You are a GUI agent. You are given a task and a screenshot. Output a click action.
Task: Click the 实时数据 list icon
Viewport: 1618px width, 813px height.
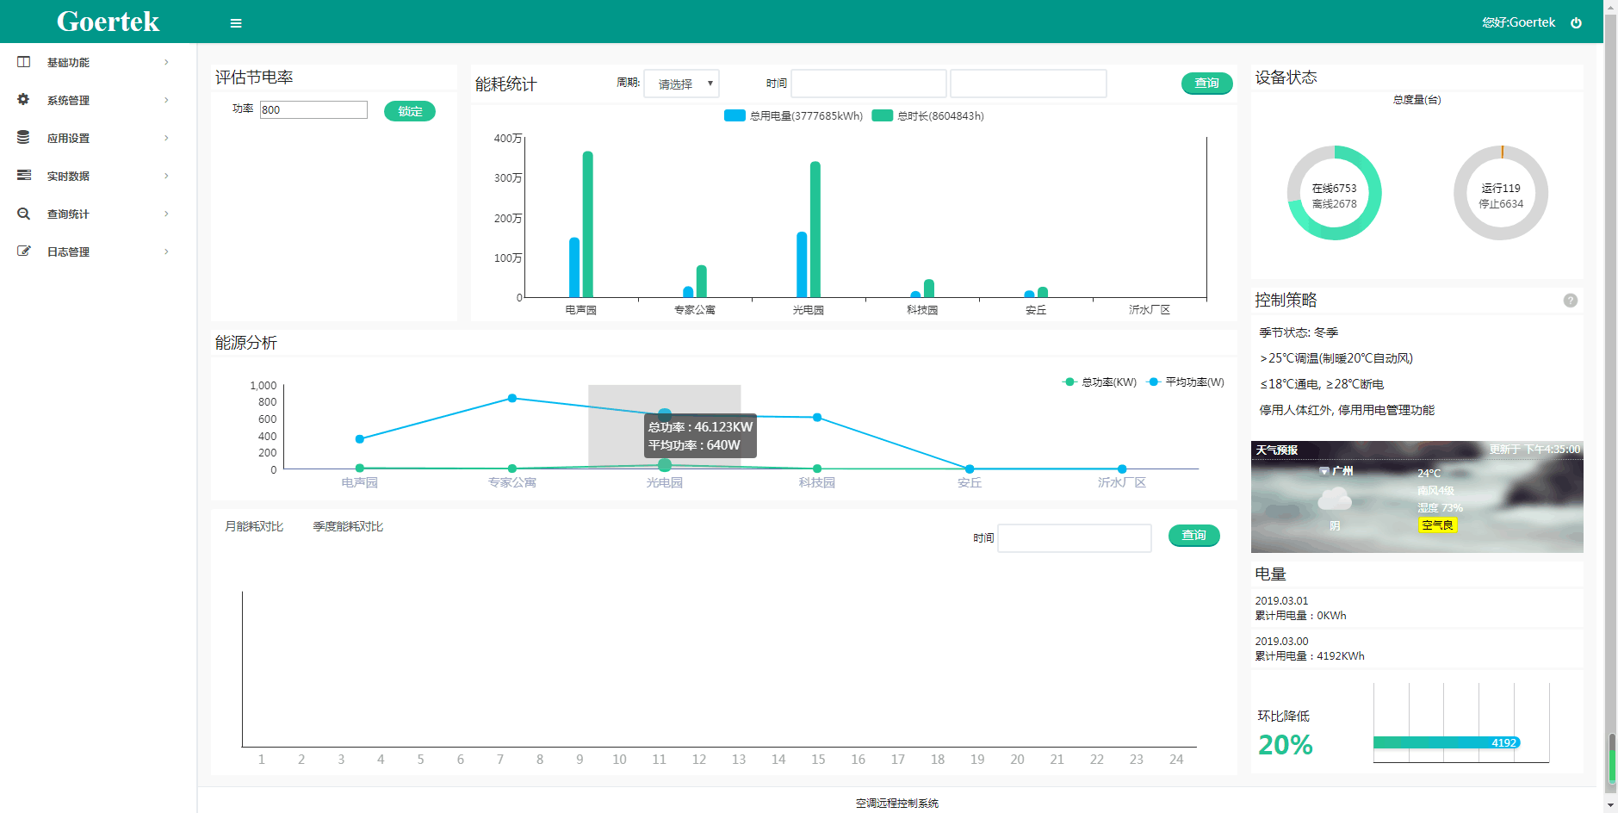click(x=23, y=176)
